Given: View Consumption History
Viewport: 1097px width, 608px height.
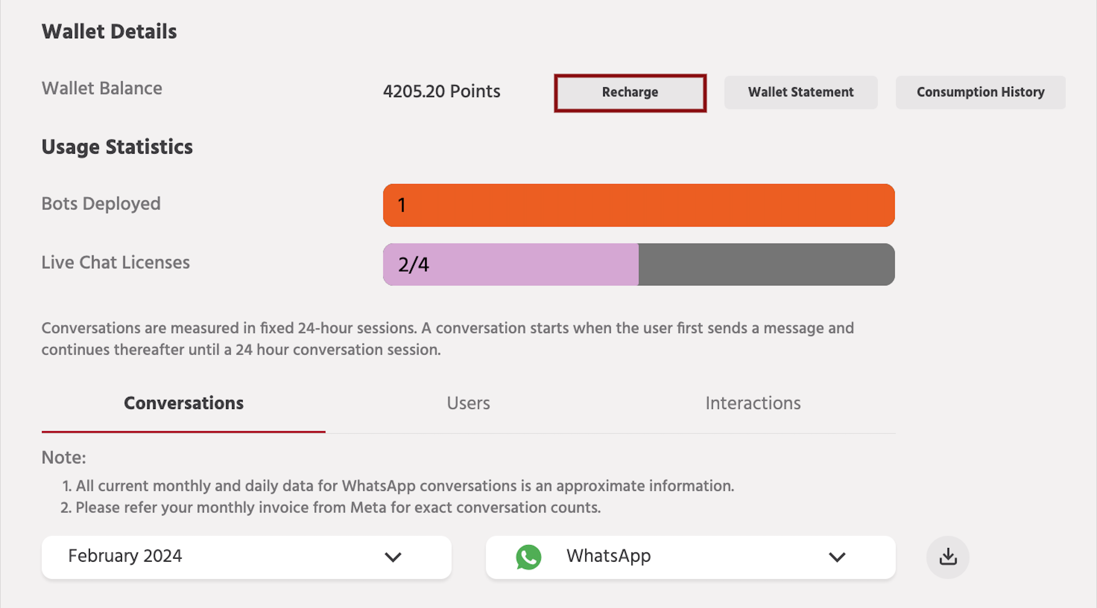Looking at the screenshot, I should [x=980, y=92].
